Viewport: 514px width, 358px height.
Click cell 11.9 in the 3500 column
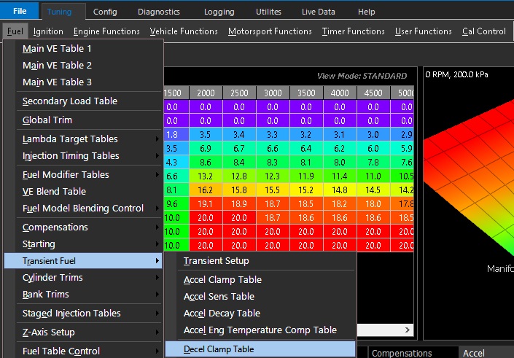(x=306, y=176)
